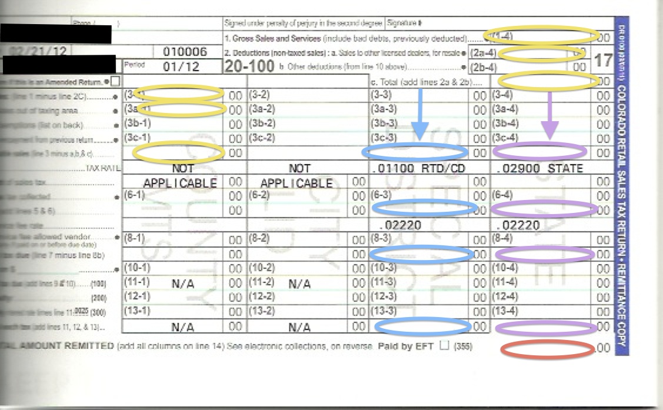Select the (3b-1) exemptions field
The width and height of the screenshot is (663, 410).
[173, 124]
